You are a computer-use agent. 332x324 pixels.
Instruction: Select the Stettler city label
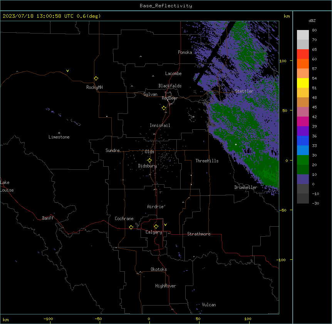(x=244, y=91)
